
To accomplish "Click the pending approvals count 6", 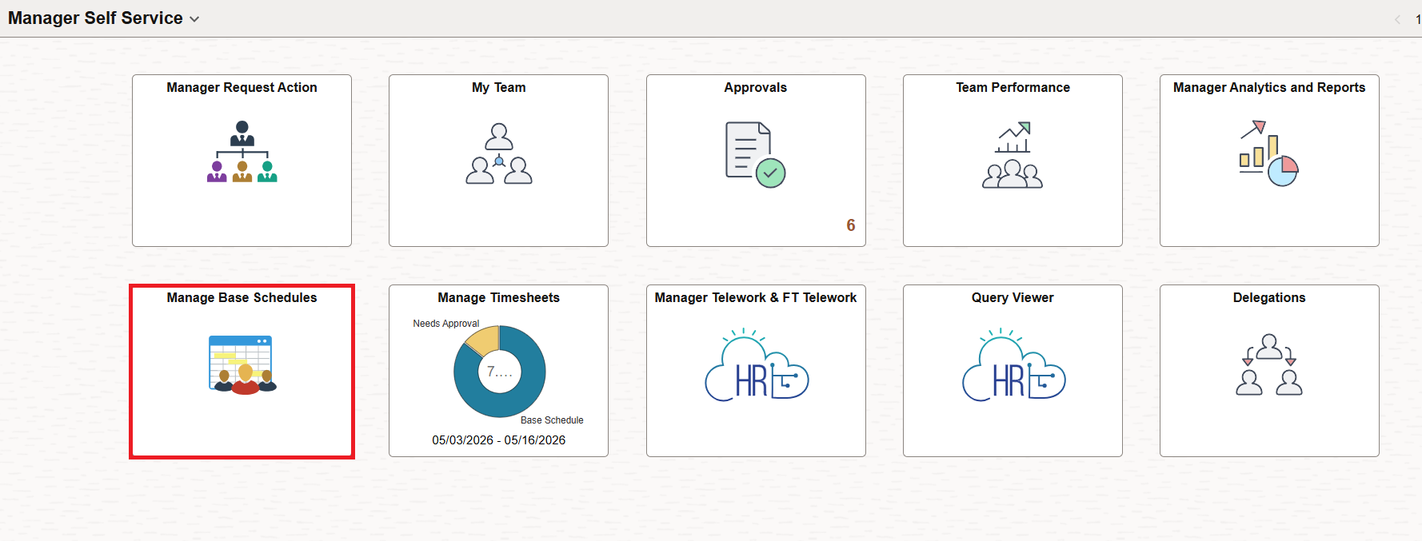I will [851, 225].
